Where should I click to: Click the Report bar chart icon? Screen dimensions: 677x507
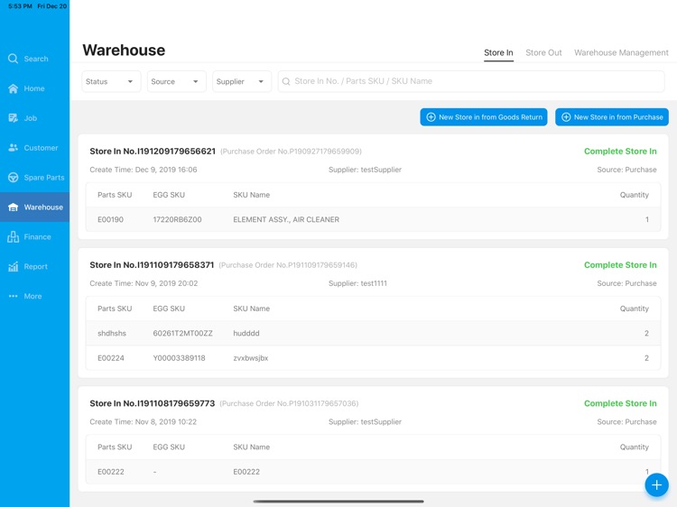point(13,266)
